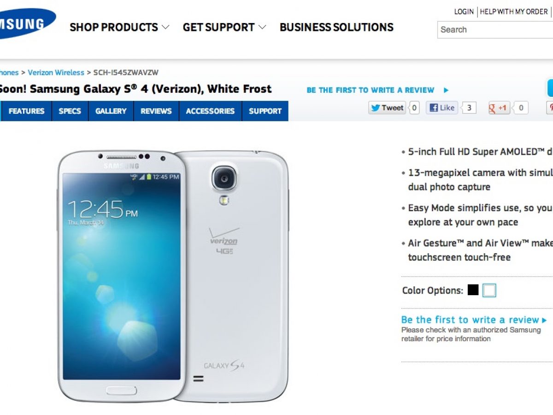The image size is (553, 415).
Task: Click the Galaxy S4 product image
Action: click(173, 276)
